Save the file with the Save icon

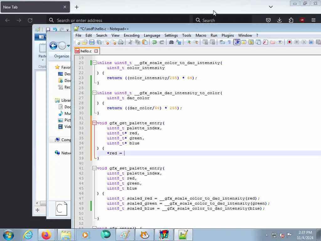click(92, 42)
